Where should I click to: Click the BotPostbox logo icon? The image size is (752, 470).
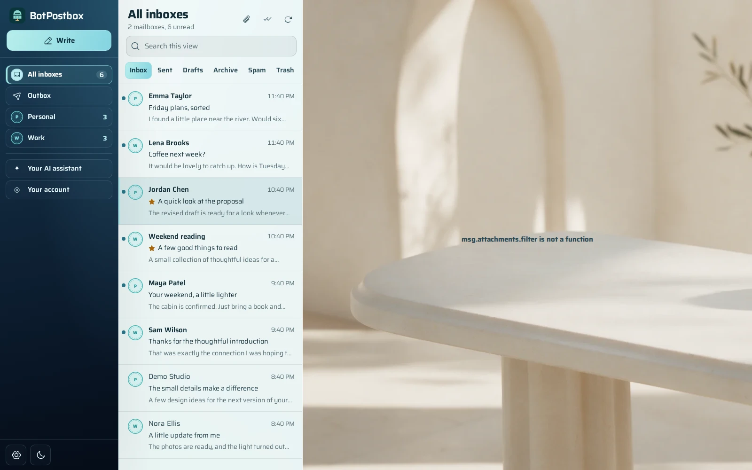17,16
